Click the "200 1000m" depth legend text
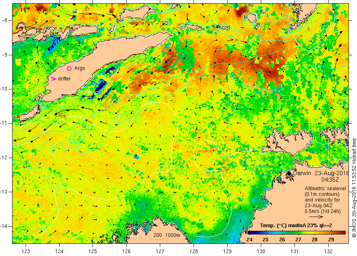Viewport: 357px width, 256px height. [166, 235]
